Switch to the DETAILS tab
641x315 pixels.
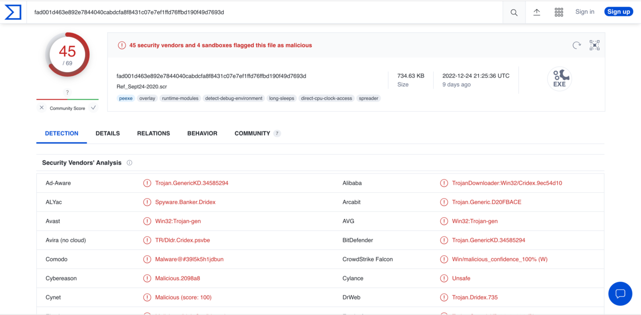(x=107, y=133)
